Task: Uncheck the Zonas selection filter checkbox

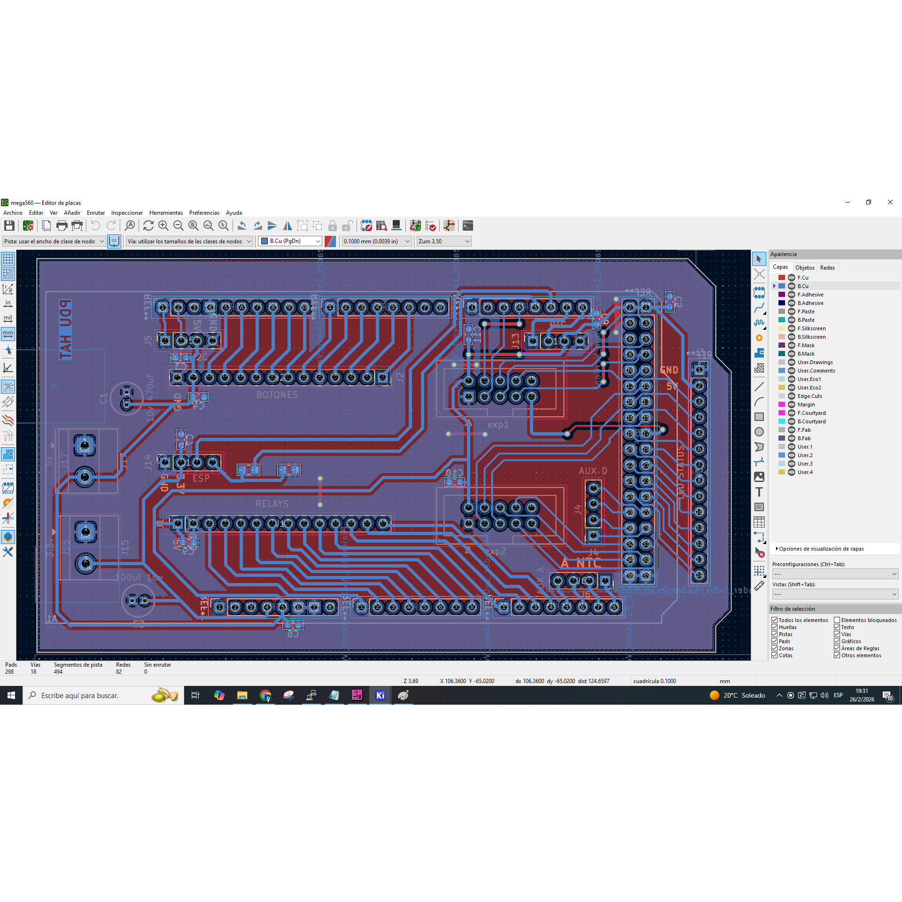Action: click(x=775, y=648)
